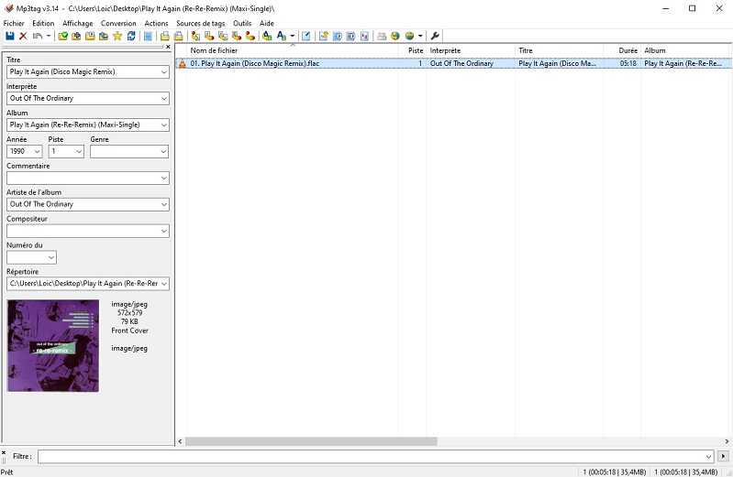Screen dimensions: 733x477
Task: Open the wrench Options icon
Action: click(436, 37)
